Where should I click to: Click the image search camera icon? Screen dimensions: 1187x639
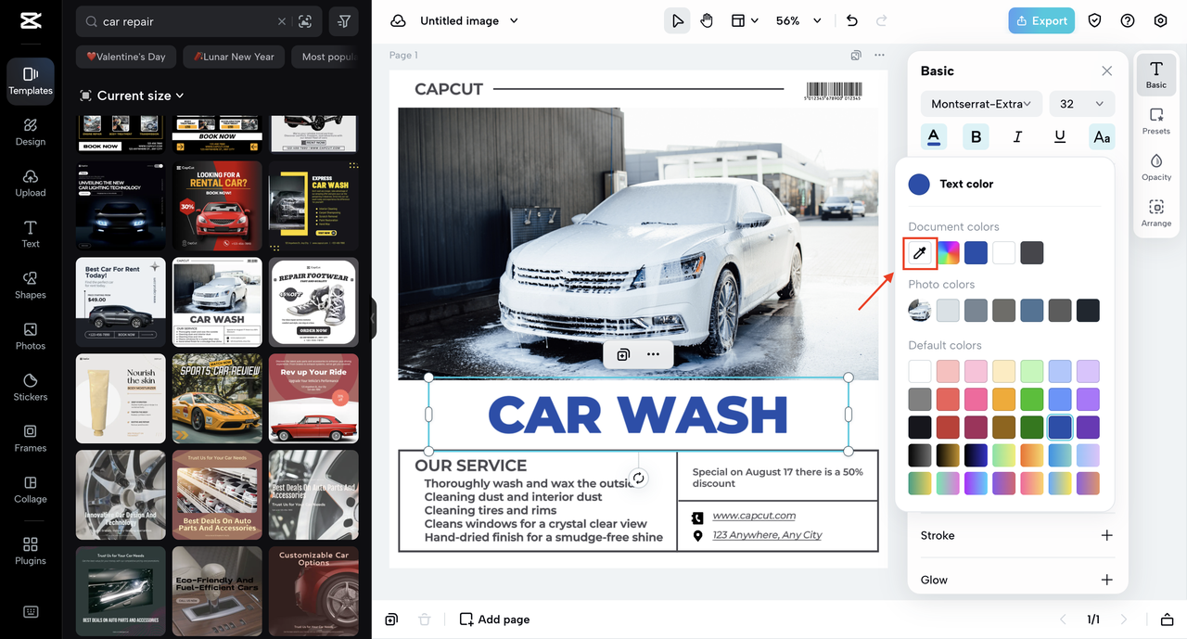point(305,21)
